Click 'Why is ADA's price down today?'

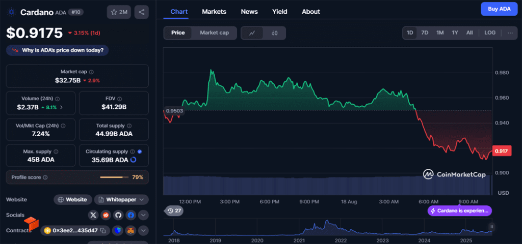pyautogui.click(x=57, y=50)
